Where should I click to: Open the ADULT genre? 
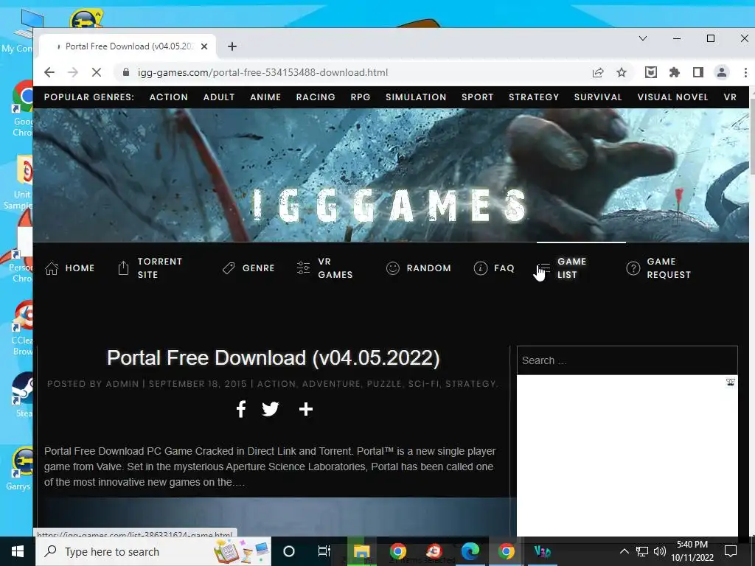(x=219, y=97)
